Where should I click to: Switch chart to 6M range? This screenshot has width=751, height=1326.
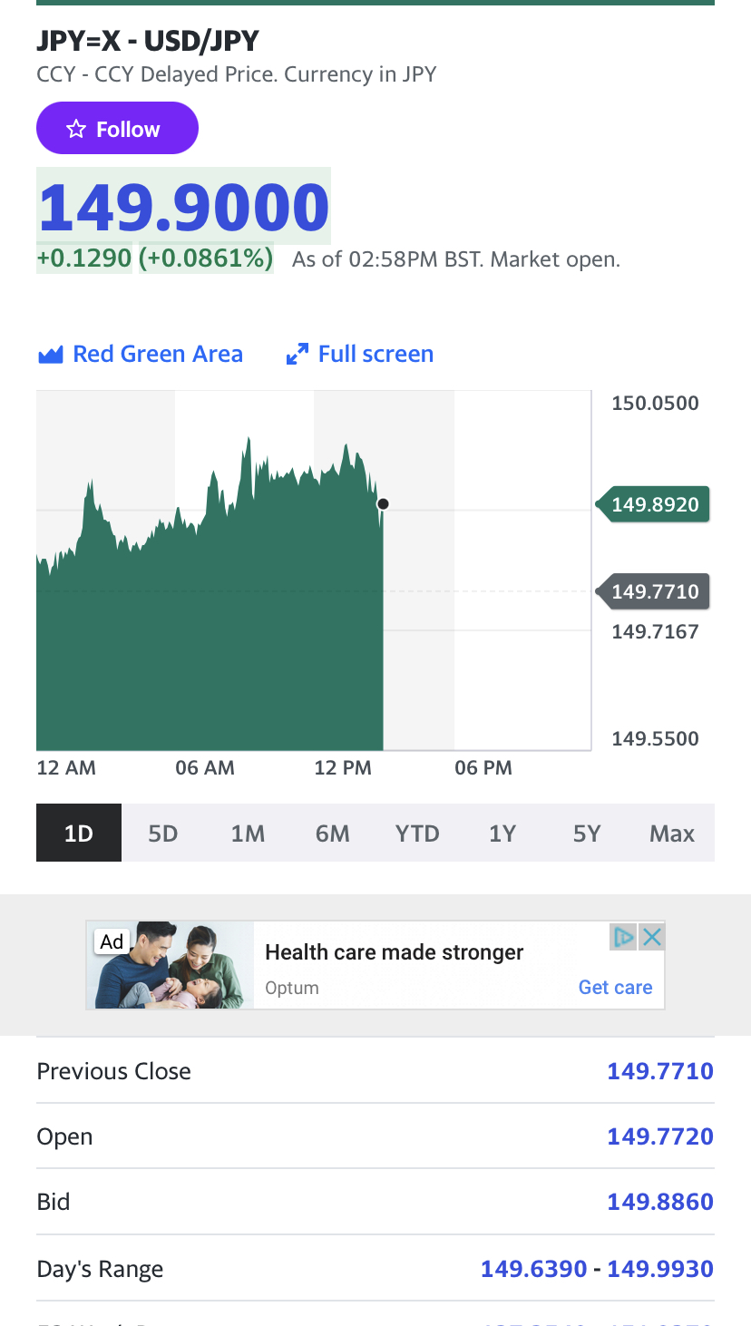tap(333, 833)
